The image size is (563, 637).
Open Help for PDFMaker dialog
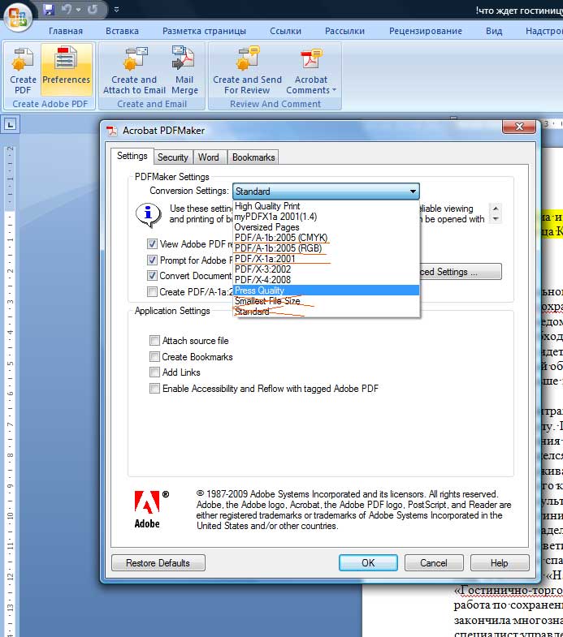(x=500, y=562)
